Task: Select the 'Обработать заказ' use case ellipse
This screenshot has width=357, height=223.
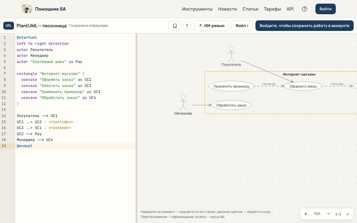Action: coord(231,105)
